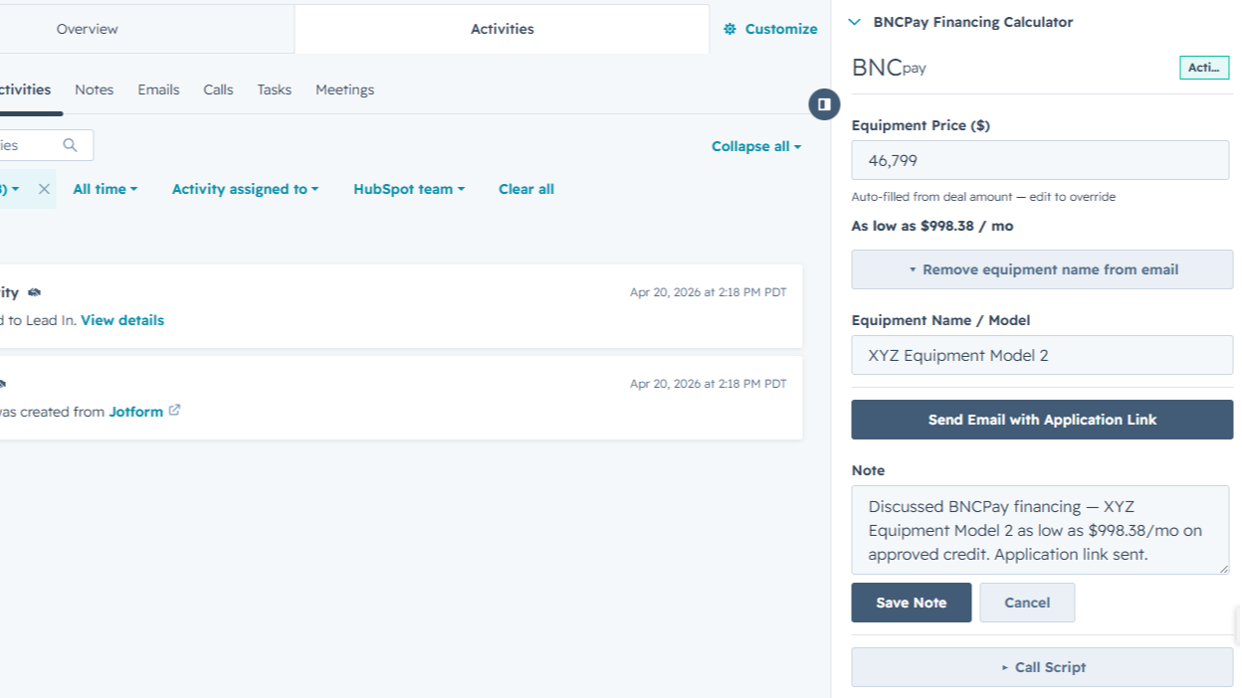Click the first 'Apr 20, 2026 at 2:18 PM PDT' timestamp
Screen dimensions: 1242x698
point(708,292)
